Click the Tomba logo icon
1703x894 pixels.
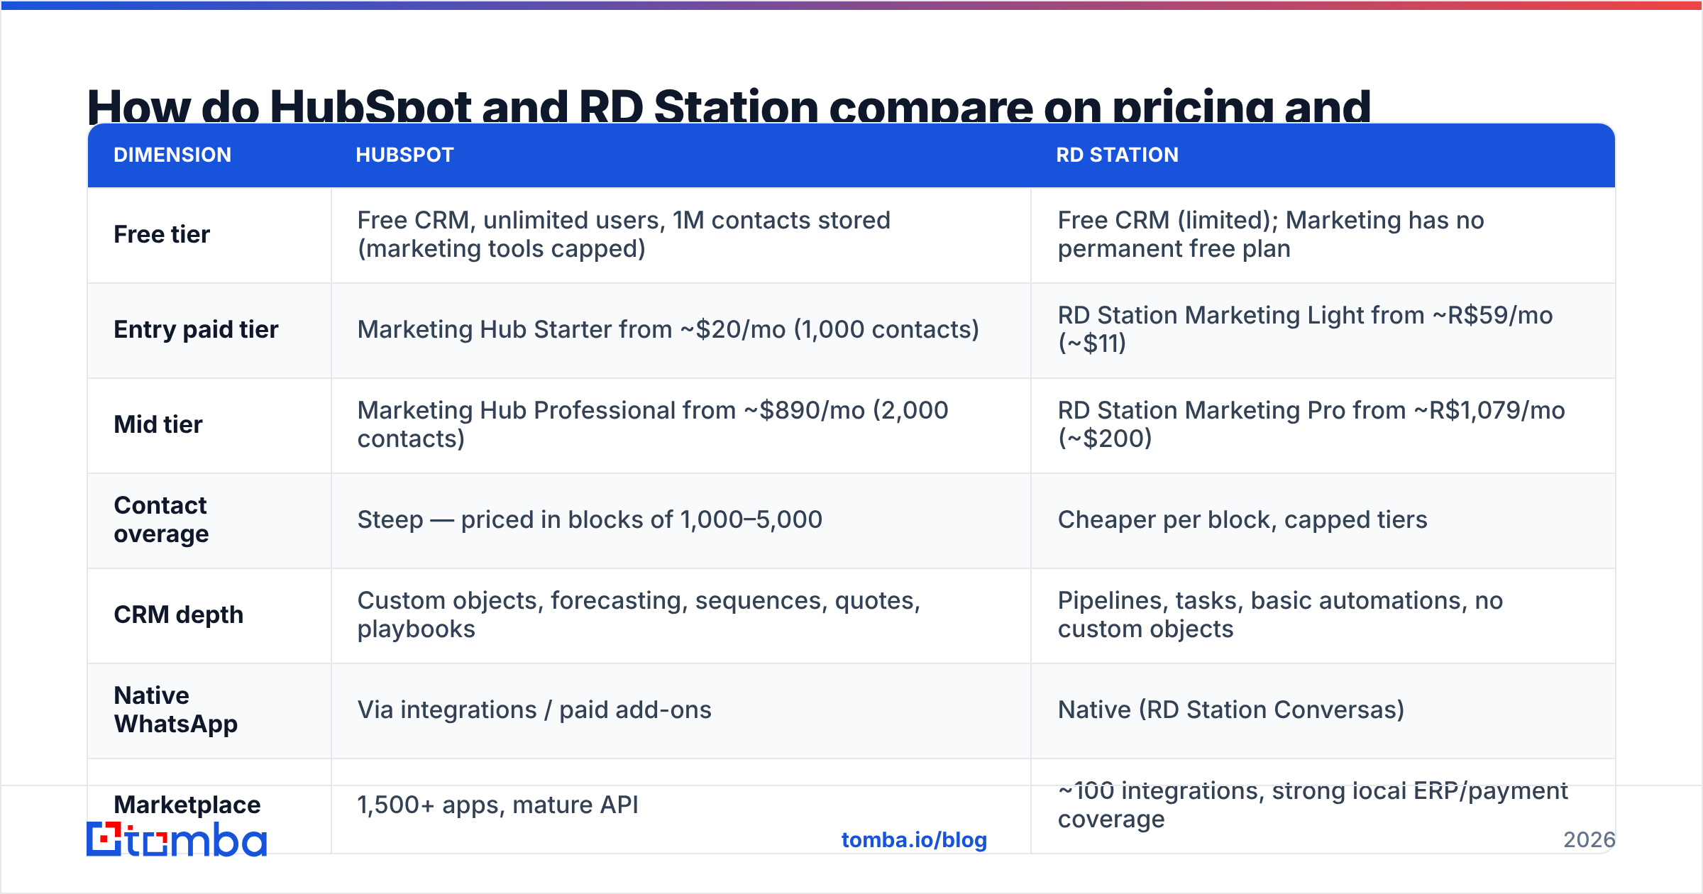pyautogui.click(x=177, y=839)
